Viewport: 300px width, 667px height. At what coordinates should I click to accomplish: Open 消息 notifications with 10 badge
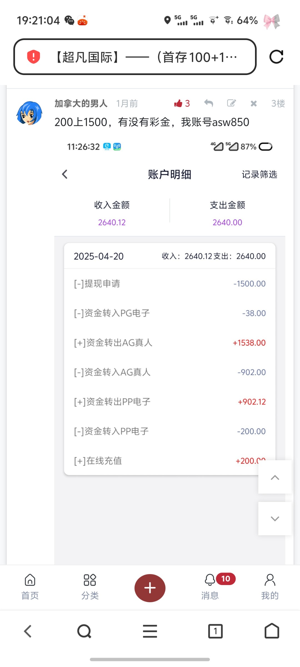[210, 587]
